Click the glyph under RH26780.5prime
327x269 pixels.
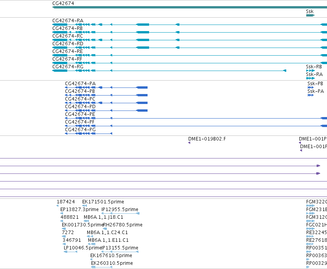pyautogui.click(x=105, y=229)
